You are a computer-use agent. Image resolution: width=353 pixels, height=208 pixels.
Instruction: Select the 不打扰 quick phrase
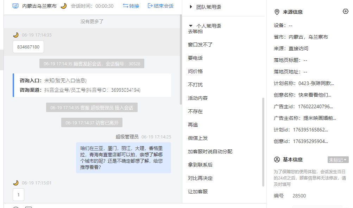195,85
